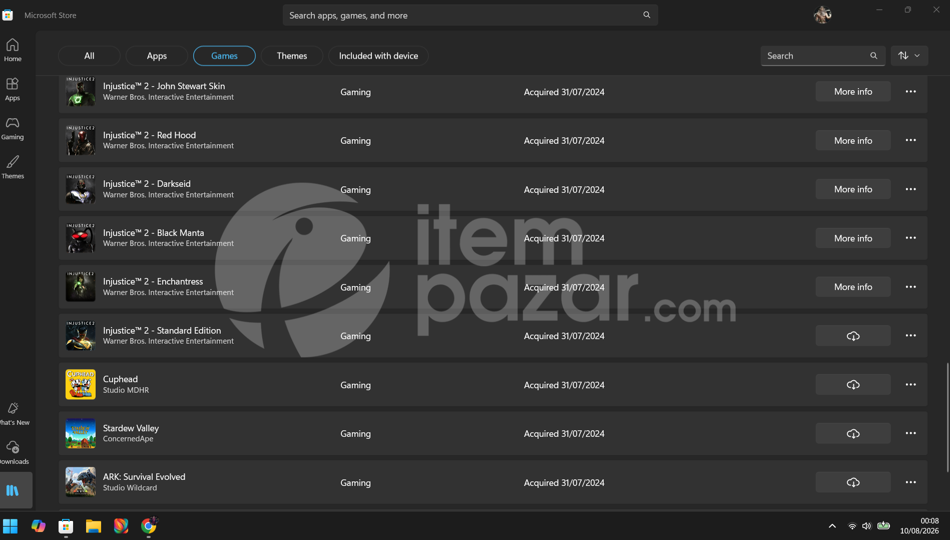The width and height of the screenshot is (950, 540).
Task: Open the Home section in sidebar
Action: pos(13,50)
